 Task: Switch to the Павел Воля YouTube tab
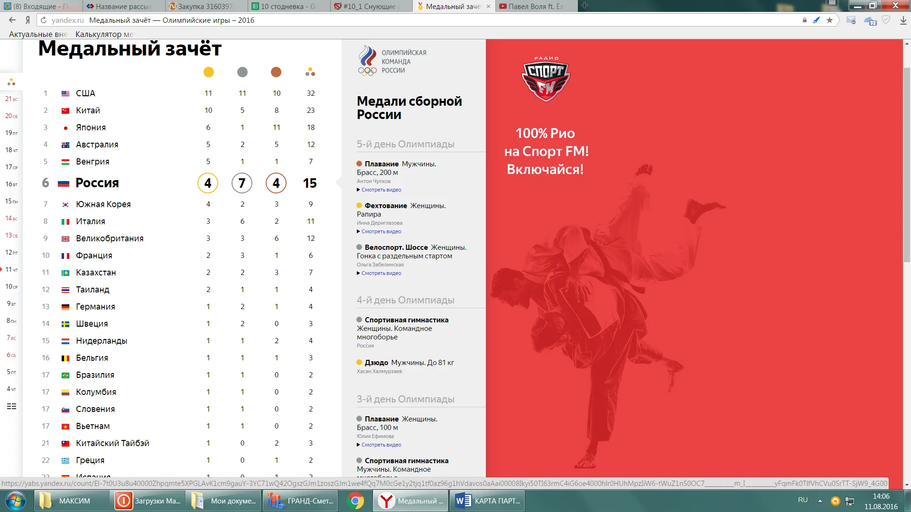[x=536, y=6]
